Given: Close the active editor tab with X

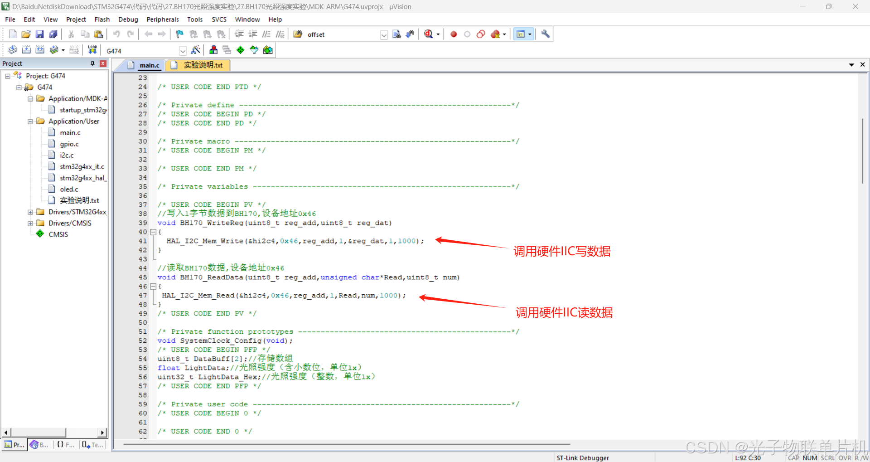Looking at the screenshot, I should coord(863,65).
